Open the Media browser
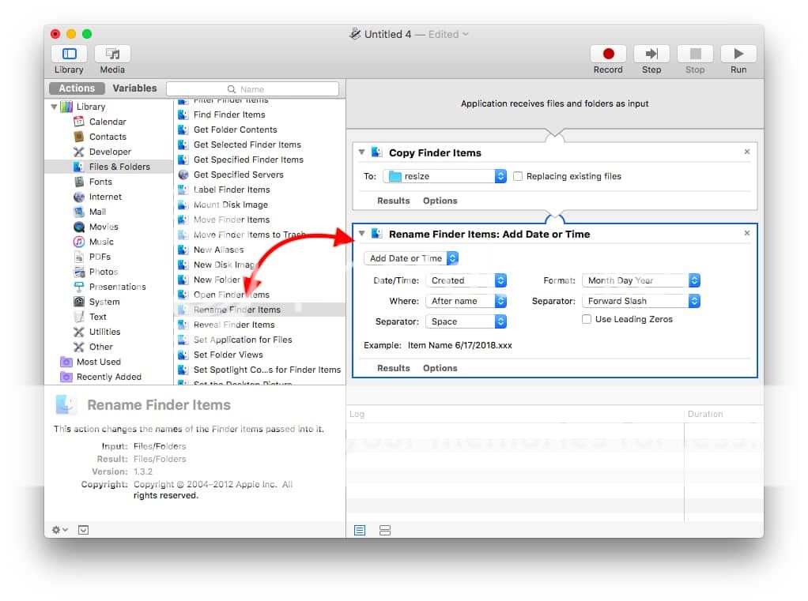The height and width of the screenshot is (601, 808). (x=112, y=54)
